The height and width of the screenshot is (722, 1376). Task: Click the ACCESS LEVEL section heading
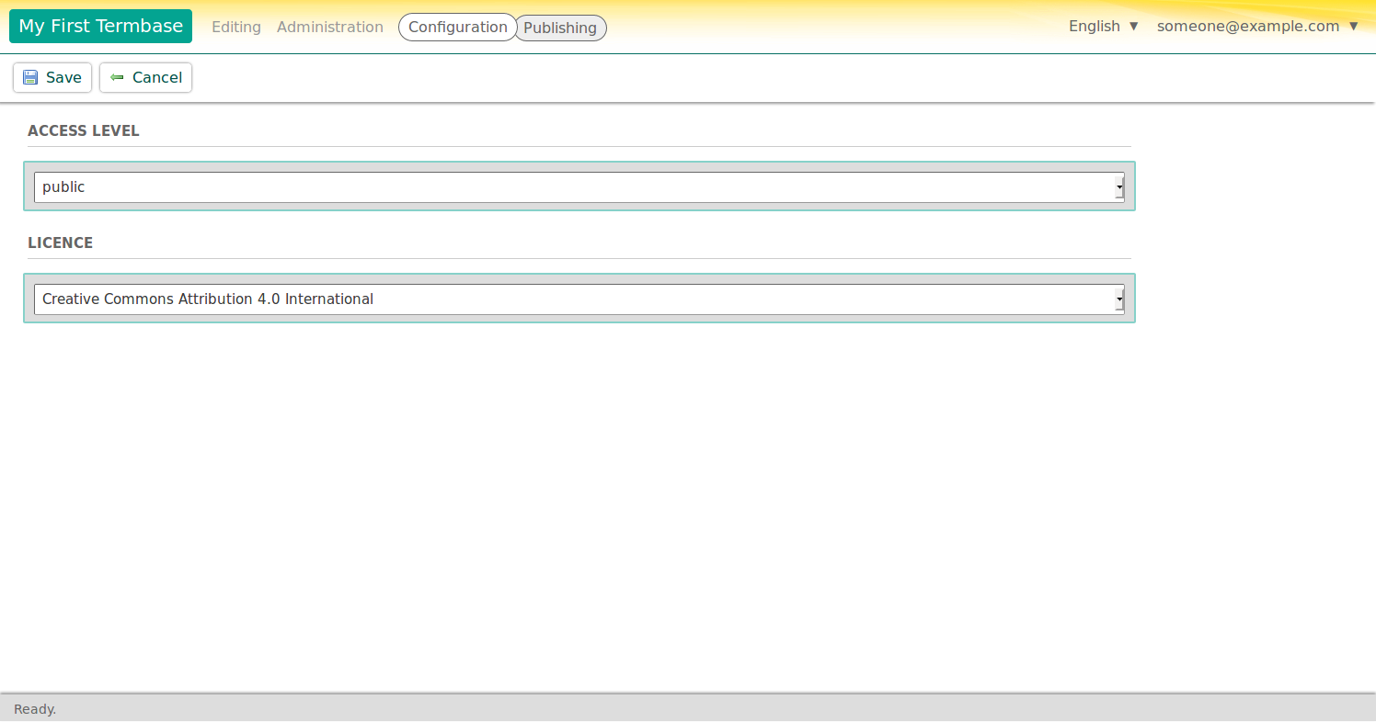(84, 130)
